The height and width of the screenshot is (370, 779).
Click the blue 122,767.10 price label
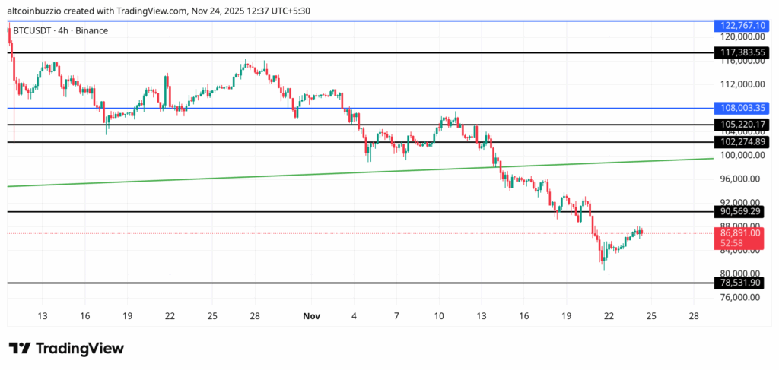[743, 25]
